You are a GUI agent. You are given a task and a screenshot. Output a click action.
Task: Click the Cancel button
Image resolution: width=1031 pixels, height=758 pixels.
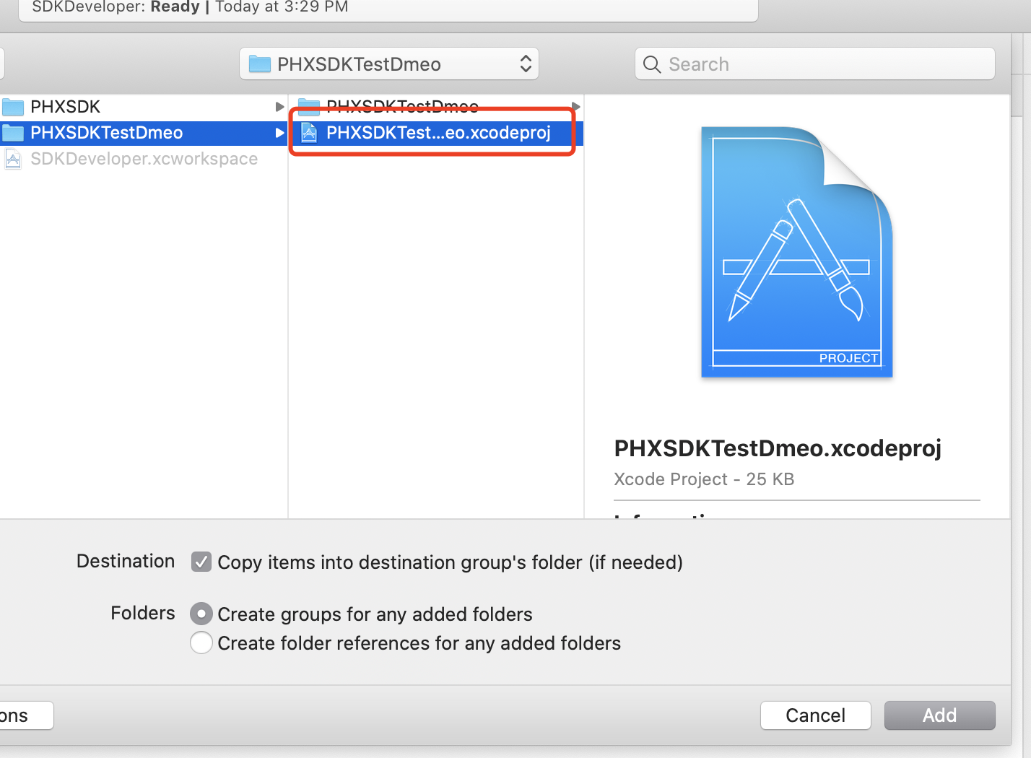tap(816, 715)
